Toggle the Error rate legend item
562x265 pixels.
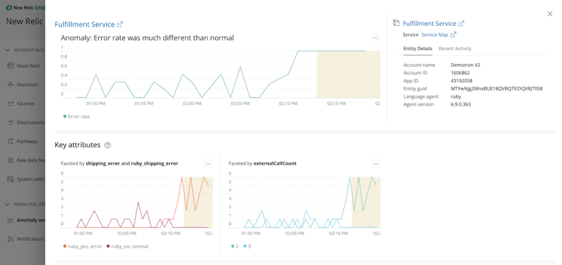click(77, 116)
